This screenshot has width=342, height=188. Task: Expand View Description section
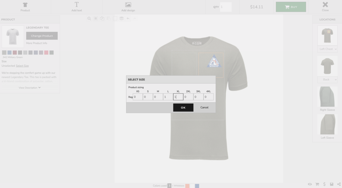click(29, 88)
